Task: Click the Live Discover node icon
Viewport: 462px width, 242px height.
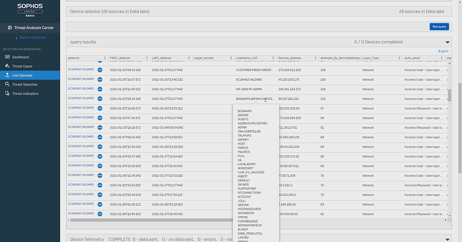Action: [x=7, y=75]
